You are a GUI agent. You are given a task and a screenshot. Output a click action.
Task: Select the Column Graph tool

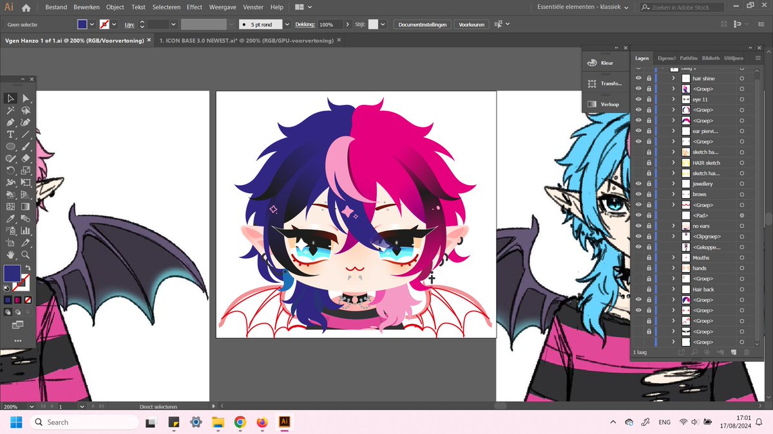(x=26, y=230)
